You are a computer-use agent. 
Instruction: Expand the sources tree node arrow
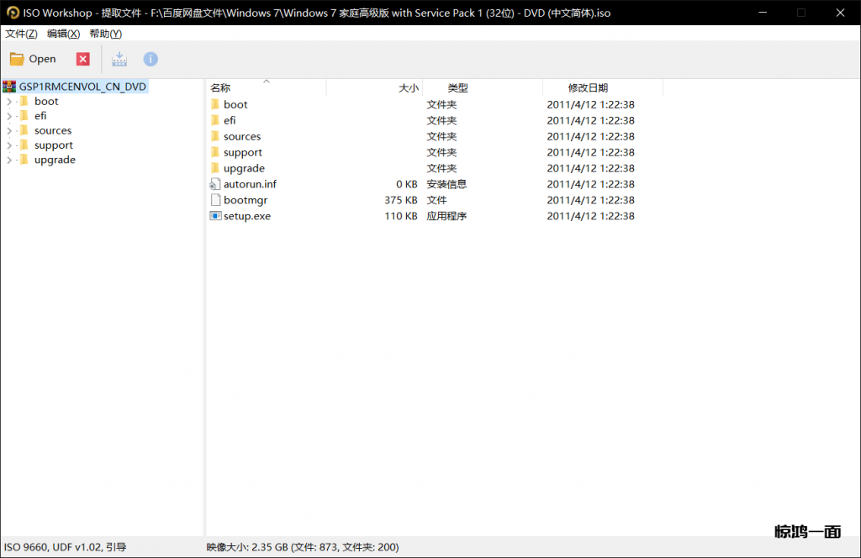[x=9, y=131]
